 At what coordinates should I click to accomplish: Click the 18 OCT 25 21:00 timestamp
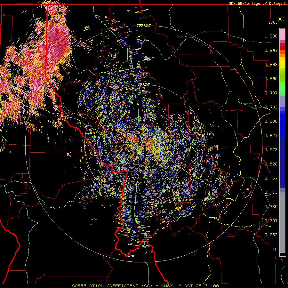click(x=197, y=286)
